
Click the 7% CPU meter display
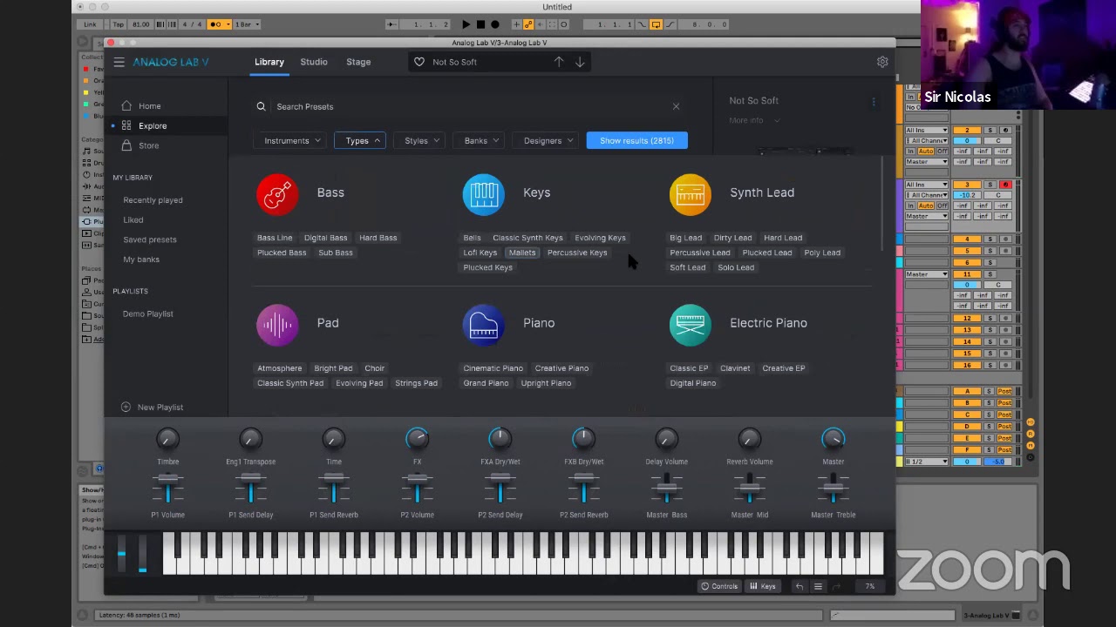click(x=869, y=586)
